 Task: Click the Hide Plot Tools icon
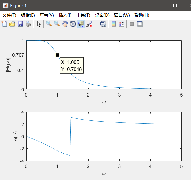[132, 24]
